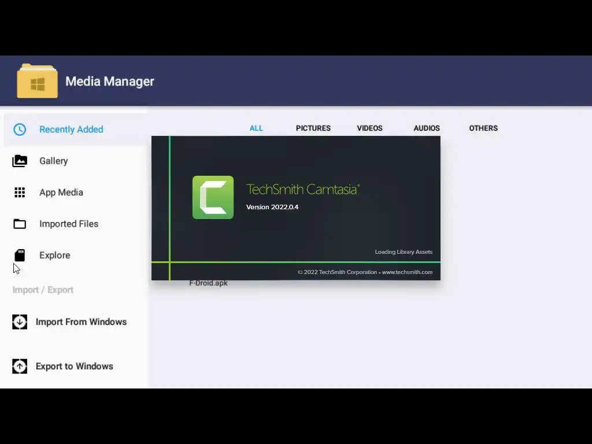592x444 pixels.
Task: Click the green Camtasia logo on the splash screen
Action: (x=213, y=198)
